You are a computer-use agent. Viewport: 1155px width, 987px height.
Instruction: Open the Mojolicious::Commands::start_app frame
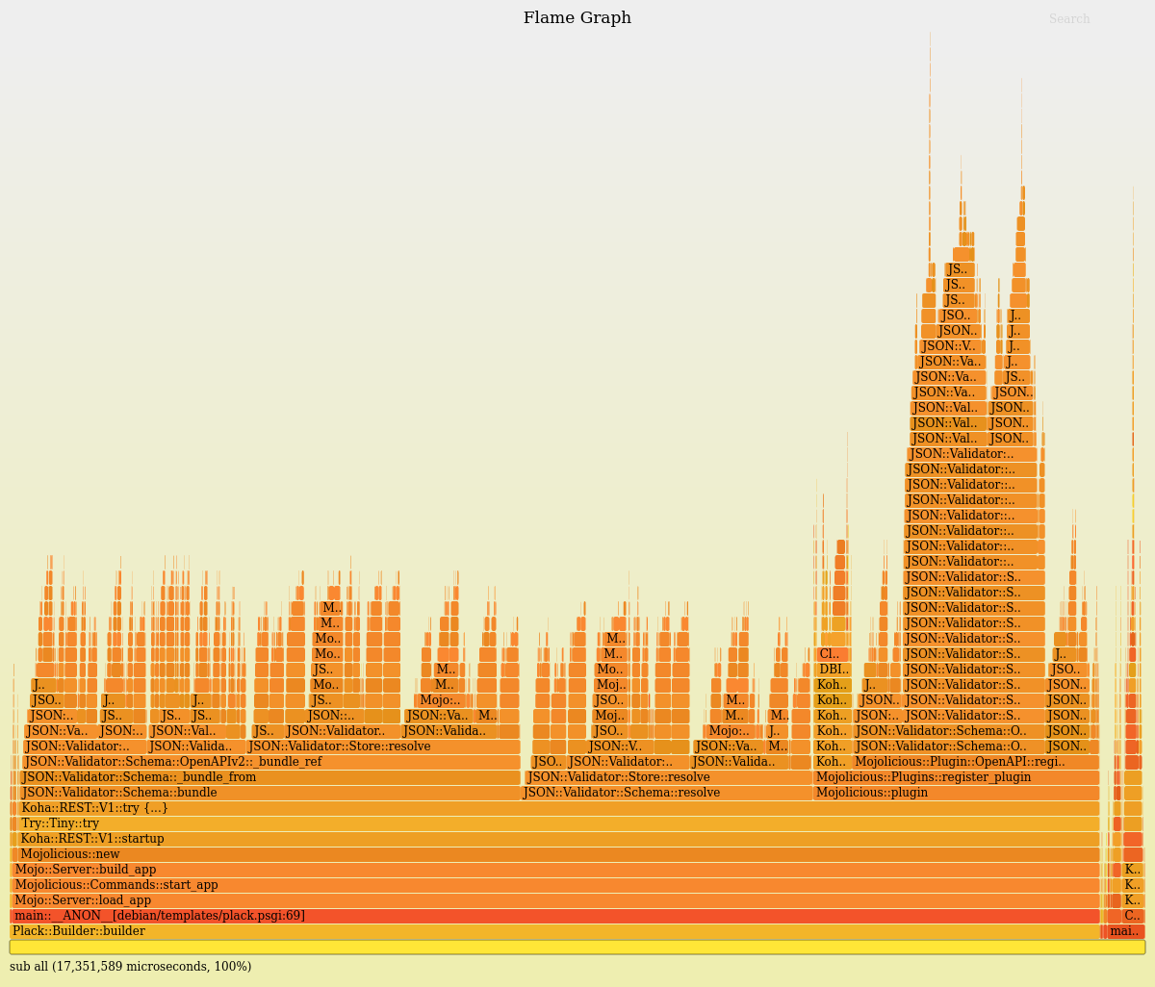tap(553, 885)
